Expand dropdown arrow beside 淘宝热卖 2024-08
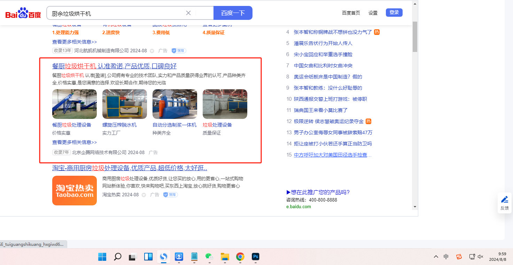Viewport: 513px width, 265px height. click(x=143, y=195)
